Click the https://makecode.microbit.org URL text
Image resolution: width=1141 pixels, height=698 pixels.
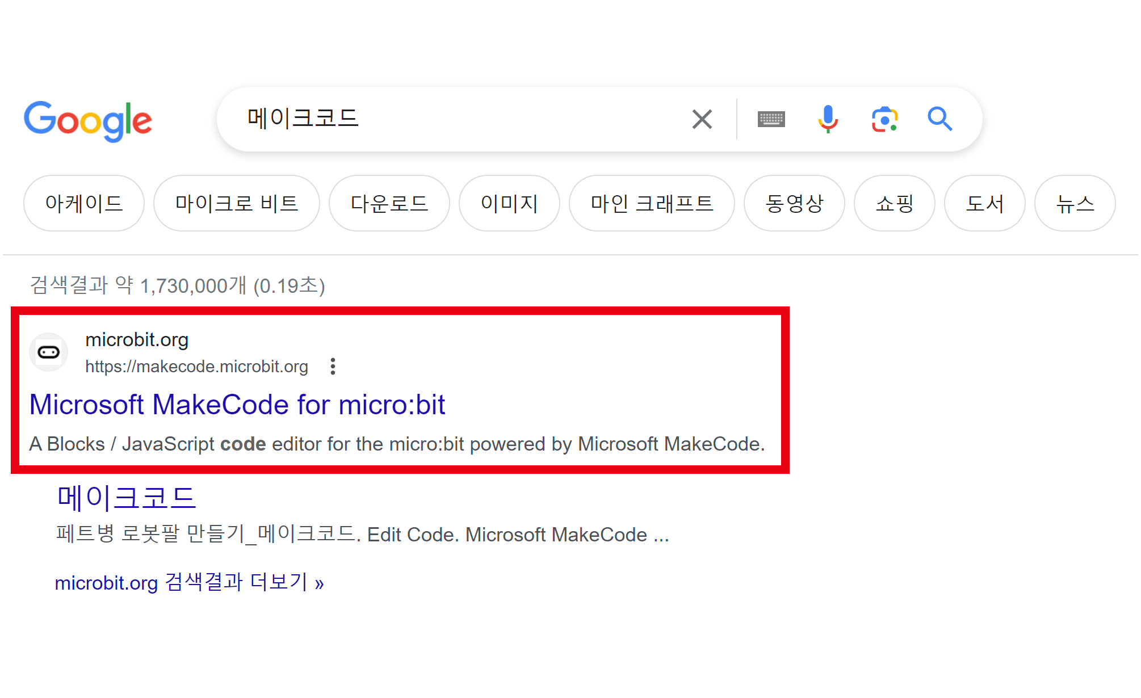[x=196, y=367]
